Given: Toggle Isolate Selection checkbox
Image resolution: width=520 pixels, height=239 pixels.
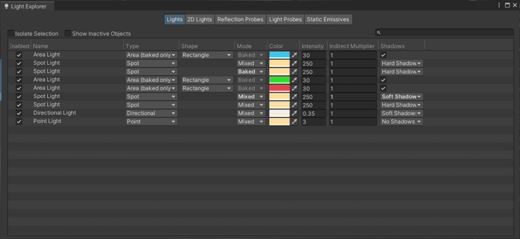Looking at the screenshot, I should tap(11, 33).
